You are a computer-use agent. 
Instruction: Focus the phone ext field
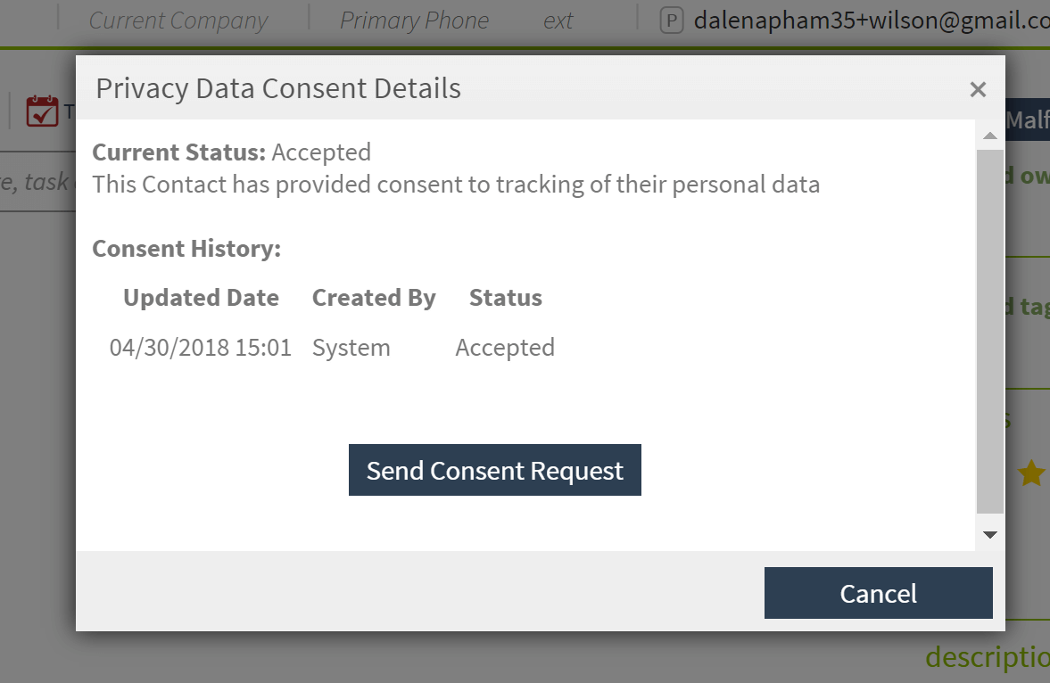tap(558, 21)
